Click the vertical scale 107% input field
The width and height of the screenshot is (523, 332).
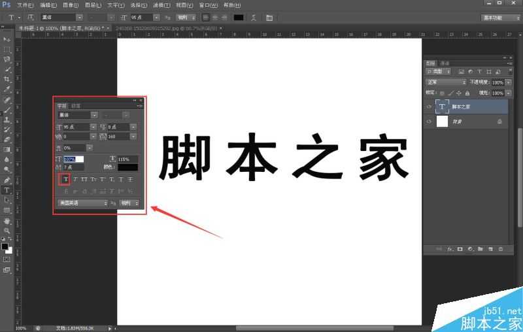(73, 159)
